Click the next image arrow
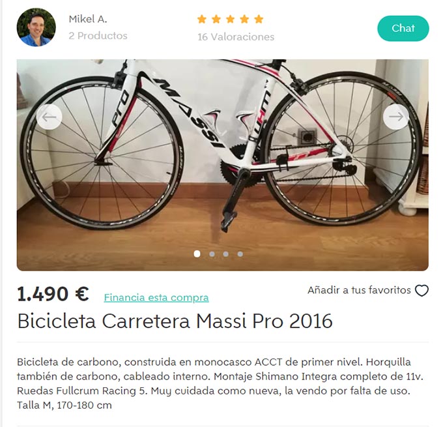The height and width of the screenshot is (427, 443). (396, 117)
